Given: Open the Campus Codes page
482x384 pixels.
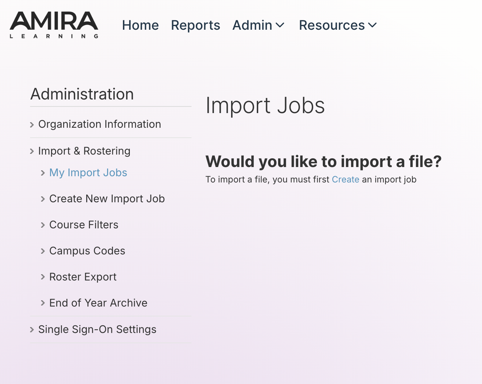Looking at the screenshot, I should (x=87, y=251).
